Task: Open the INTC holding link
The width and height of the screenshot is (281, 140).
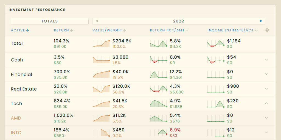Action: coord(16,133)
